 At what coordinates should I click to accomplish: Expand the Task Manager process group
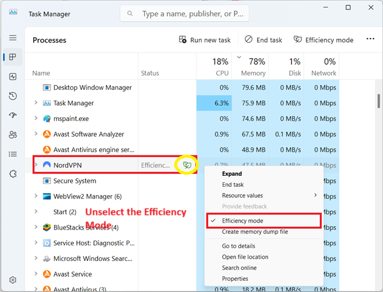coord(36,103)
